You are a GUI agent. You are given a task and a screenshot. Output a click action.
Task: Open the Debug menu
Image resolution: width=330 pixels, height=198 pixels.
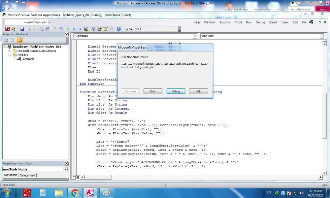click(x=260, y=22)
